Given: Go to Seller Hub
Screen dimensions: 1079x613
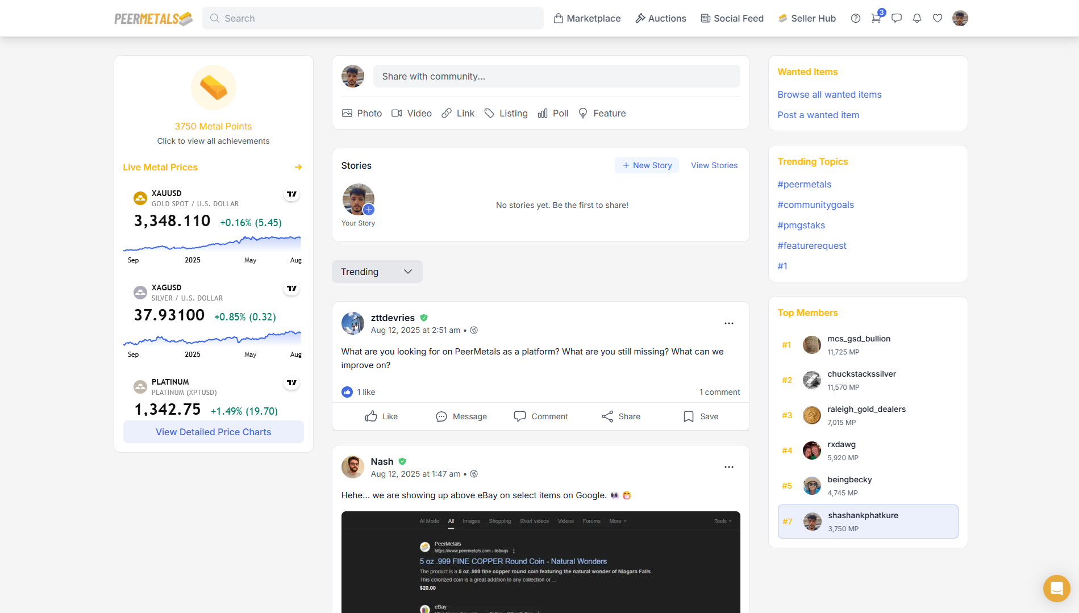Looking at the screenshot, I should pyautogui.click(x=807, y=18).
